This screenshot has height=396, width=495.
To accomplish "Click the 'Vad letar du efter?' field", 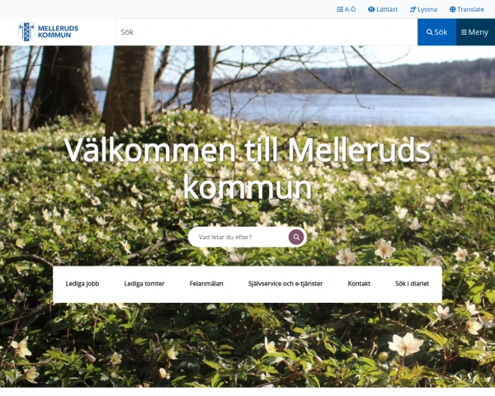I will coord(238,237).
